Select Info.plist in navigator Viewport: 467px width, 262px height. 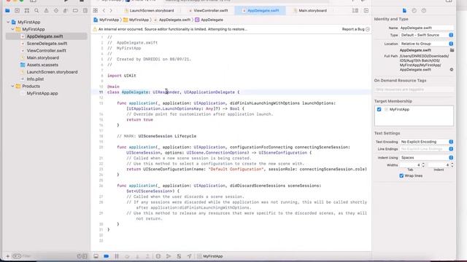35,79
